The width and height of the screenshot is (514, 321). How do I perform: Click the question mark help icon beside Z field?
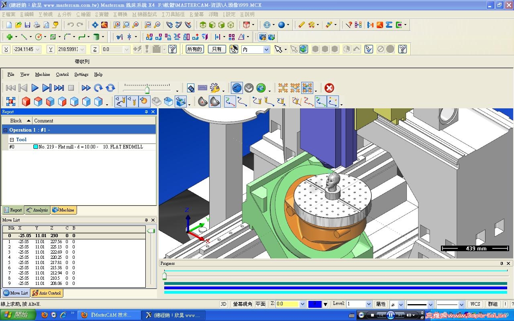coord(173,49)
